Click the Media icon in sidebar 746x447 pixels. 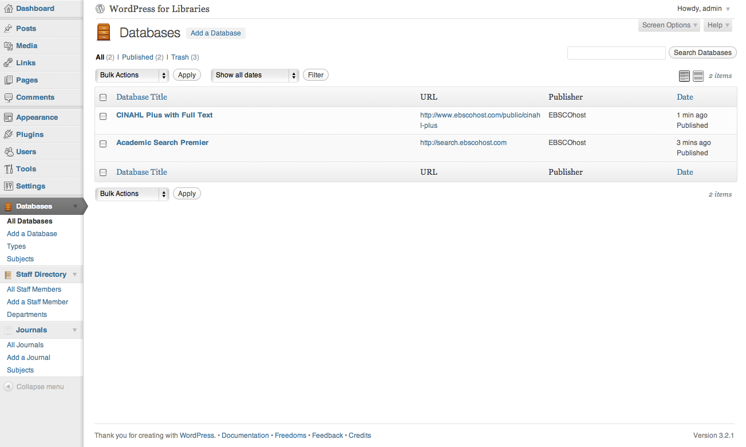coord(8,46)
